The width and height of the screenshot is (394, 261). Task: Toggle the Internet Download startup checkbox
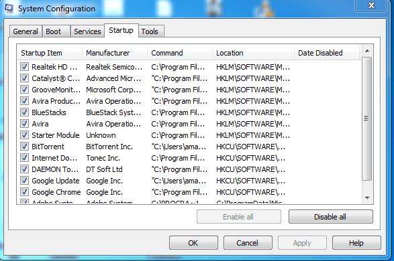(24, 158)
